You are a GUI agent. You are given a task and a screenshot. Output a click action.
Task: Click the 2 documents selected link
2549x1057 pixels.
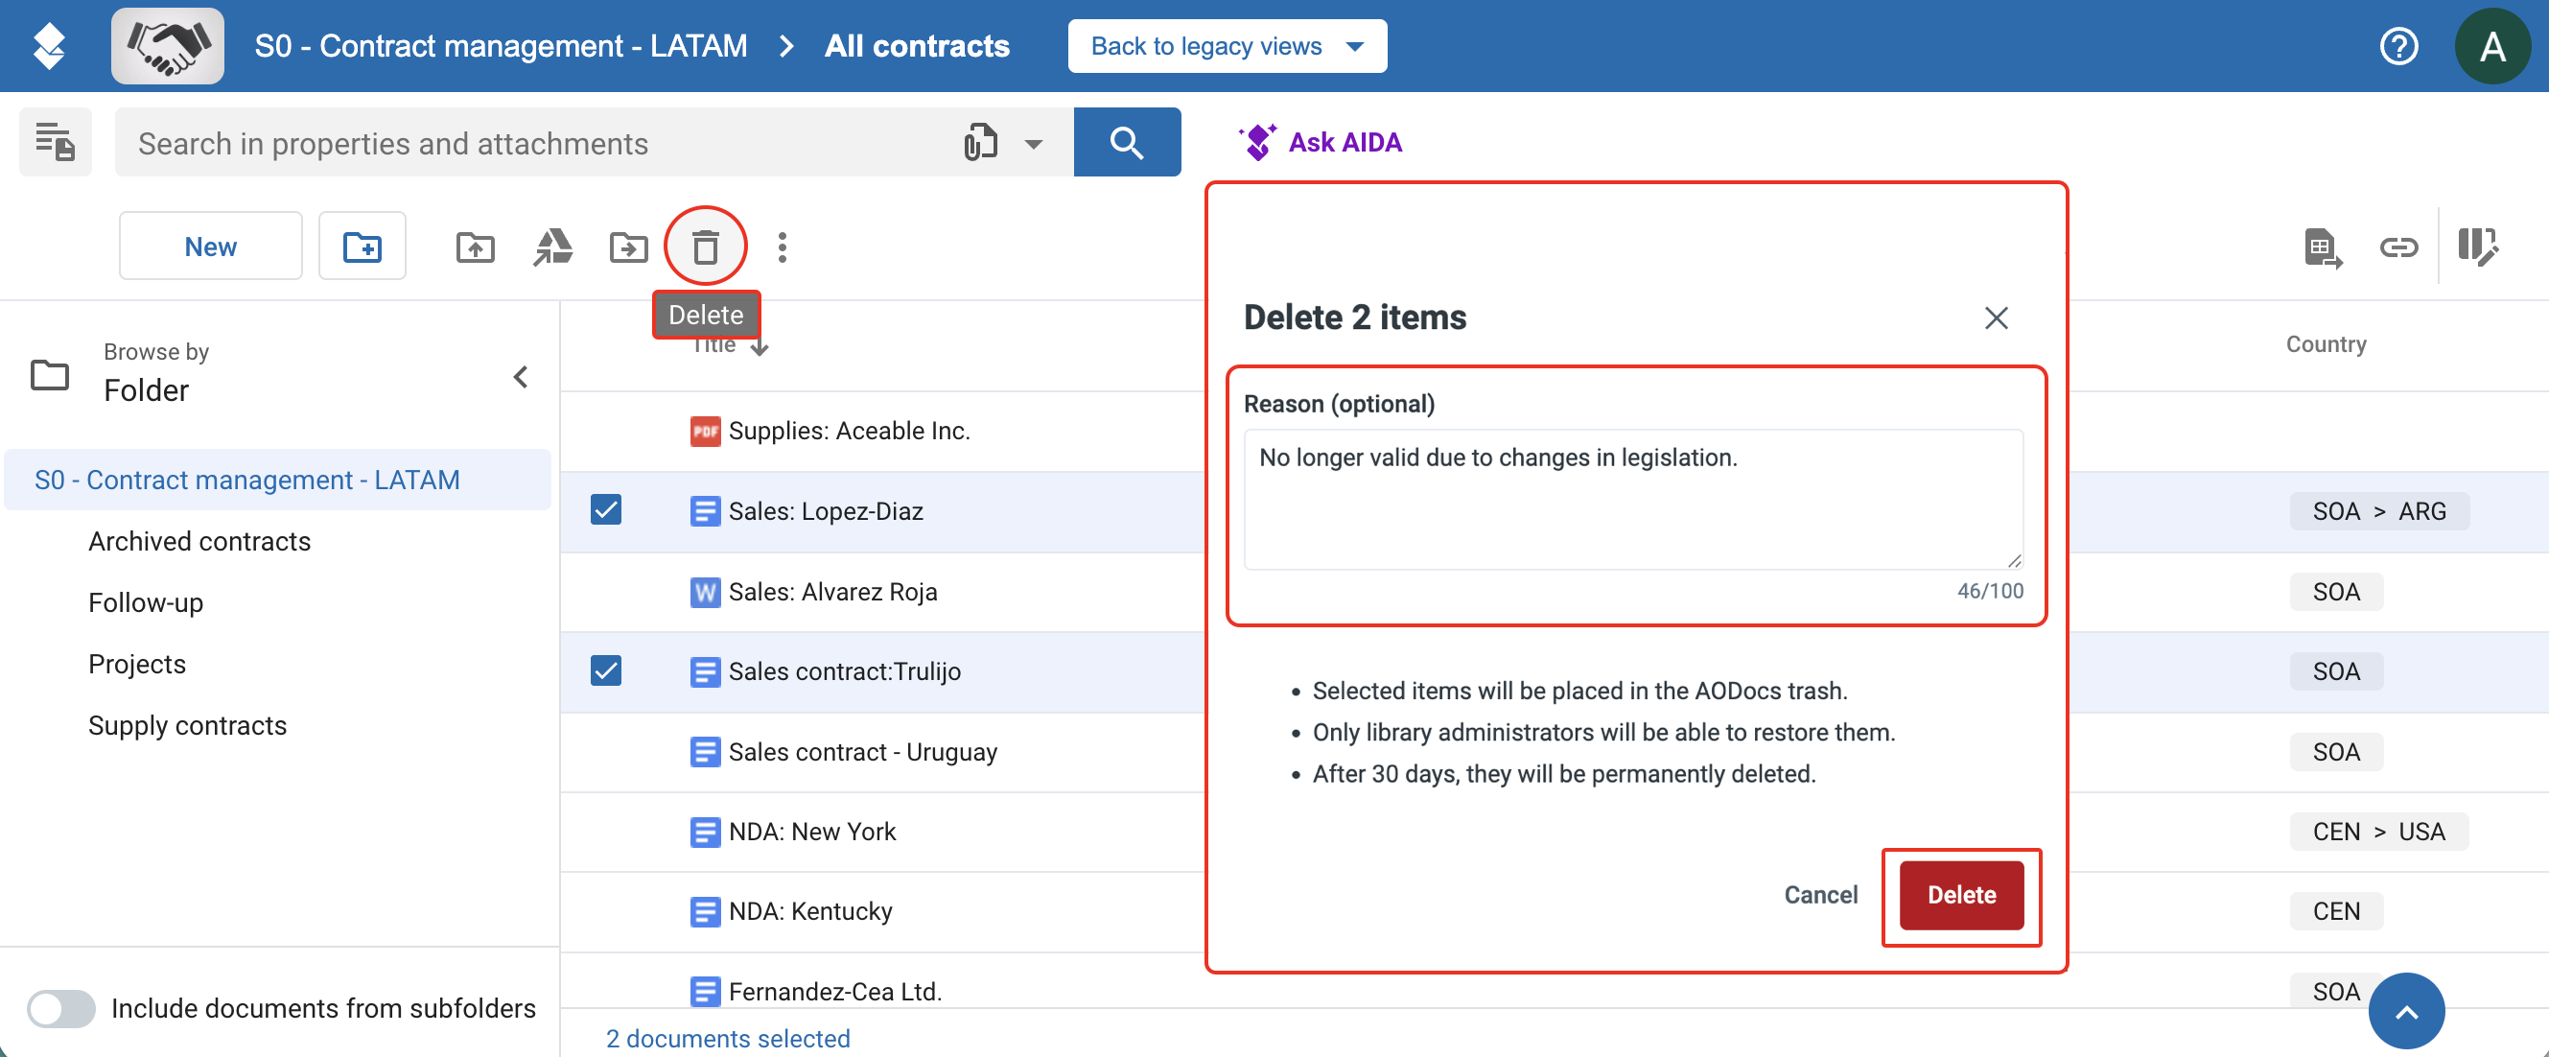point(727,1038)
